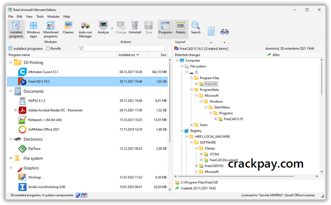Select the FreeCAD0192 registry key
The height and width of the screenshot is (205, 331).
pos(214,166)
